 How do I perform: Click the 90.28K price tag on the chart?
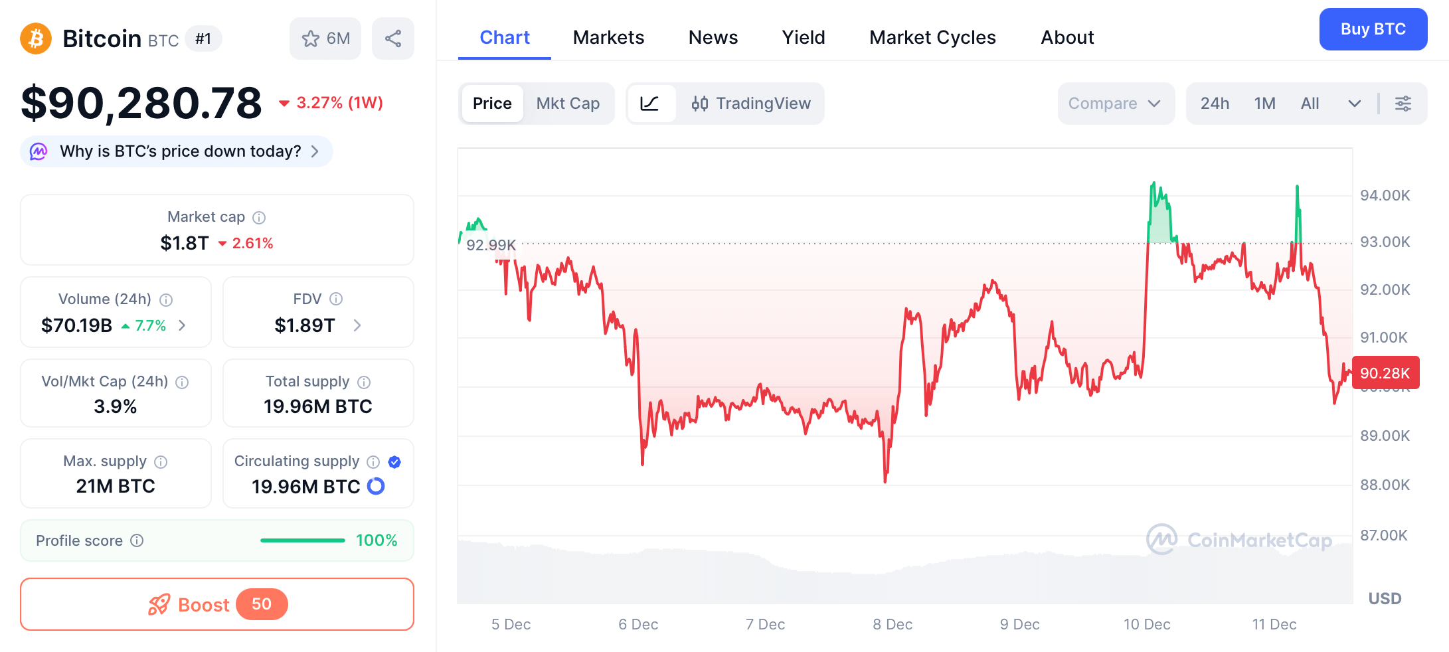tap(1385, 372)
